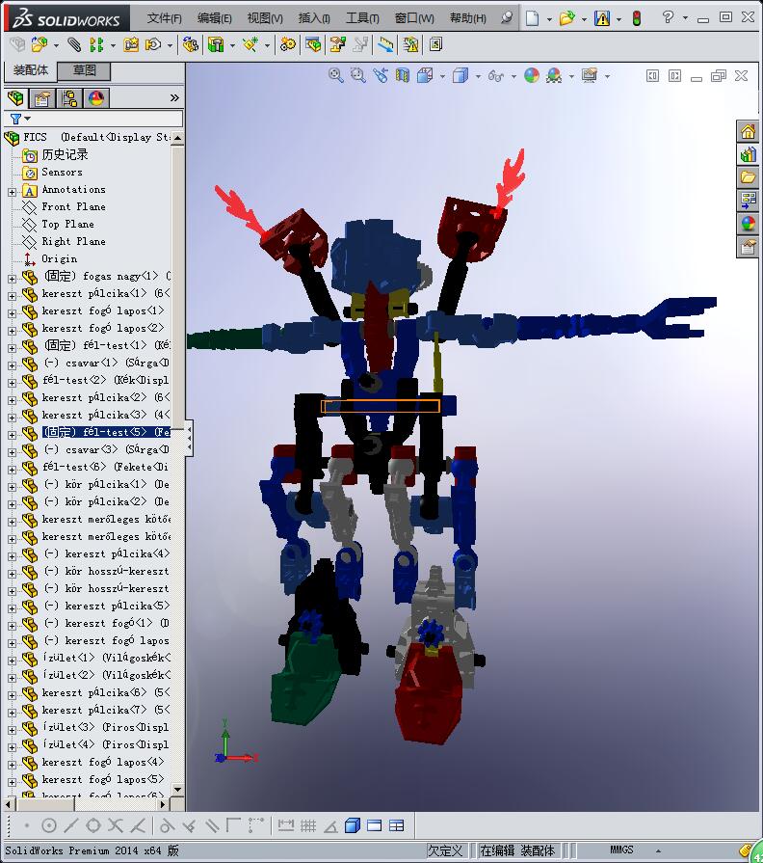763x863 pixels.
Task: Click the Move Component icon
Action: (153, 44)
